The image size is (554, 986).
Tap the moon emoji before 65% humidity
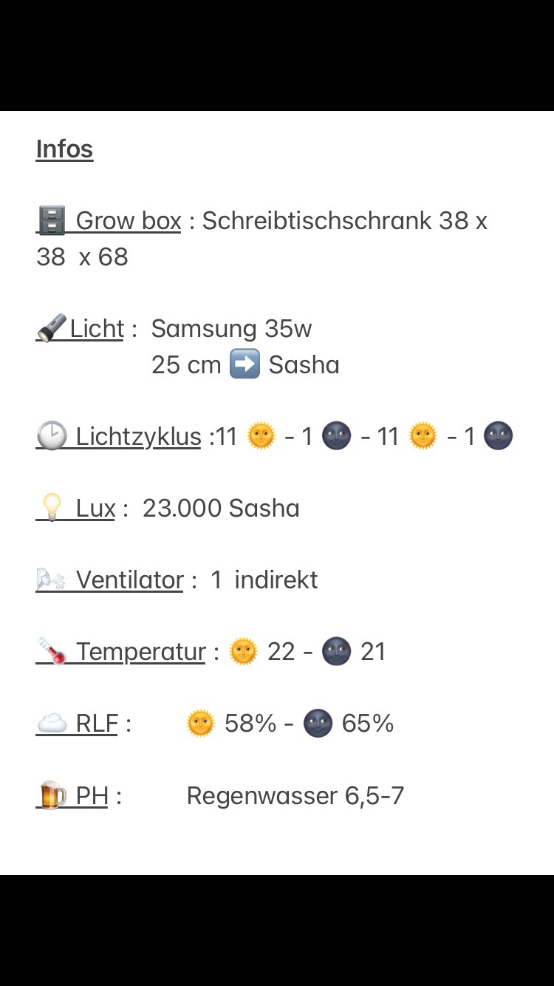[x=318, y=723]
